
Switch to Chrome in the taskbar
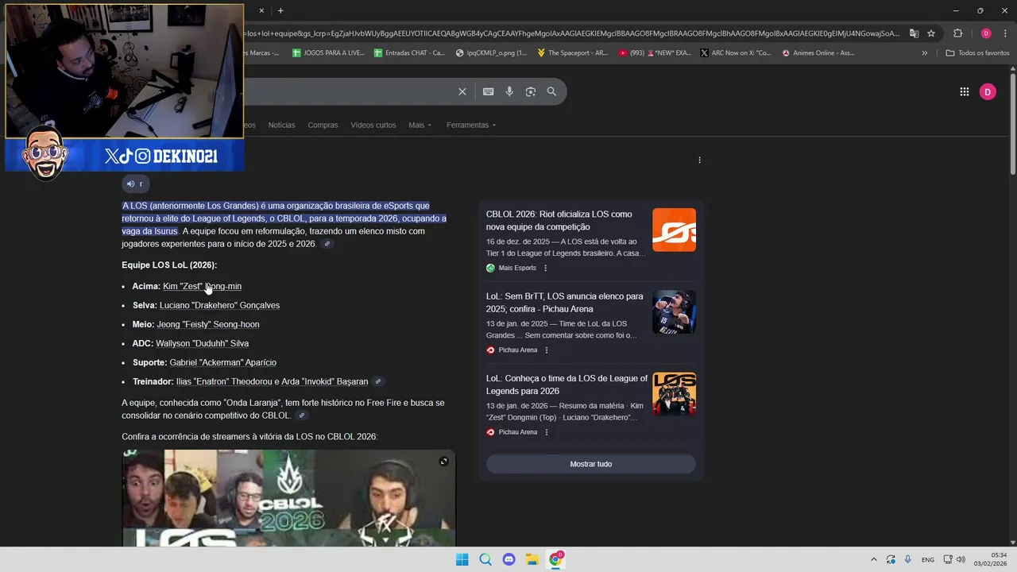click(556, 559)
